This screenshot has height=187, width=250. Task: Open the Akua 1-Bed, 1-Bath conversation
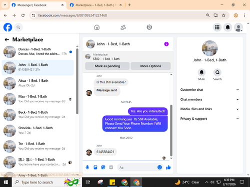37,83
